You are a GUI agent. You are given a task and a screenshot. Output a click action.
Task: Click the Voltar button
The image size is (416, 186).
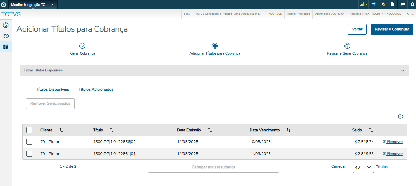point(357,29)
